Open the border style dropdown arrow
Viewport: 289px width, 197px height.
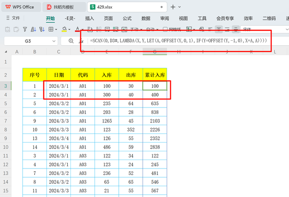[56, 29]
